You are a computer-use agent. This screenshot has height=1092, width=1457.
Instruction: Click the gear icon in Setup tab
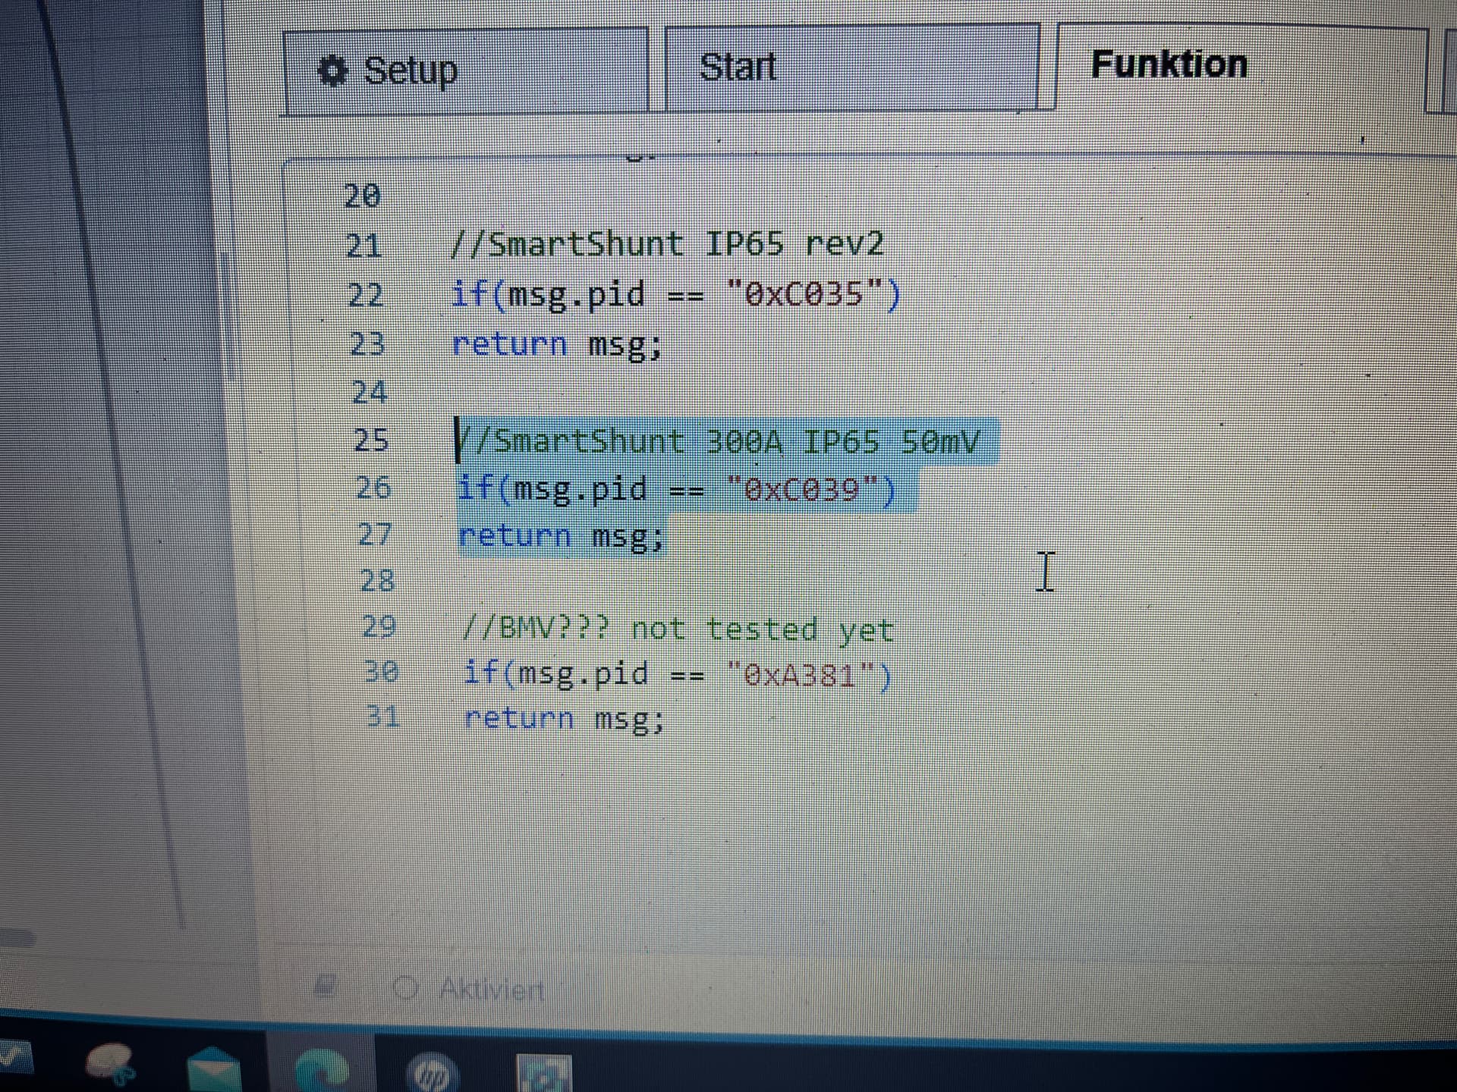click(332, 71)
